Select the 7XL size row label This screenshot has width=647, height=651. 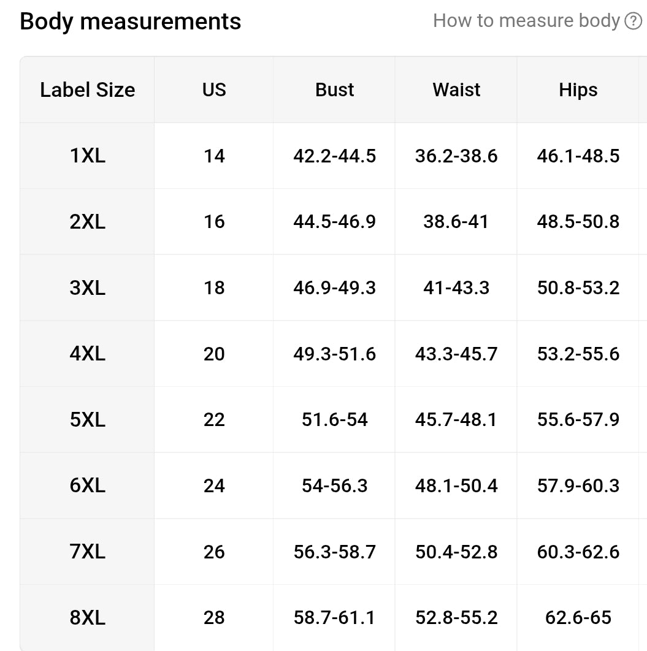tap(88, 552)
